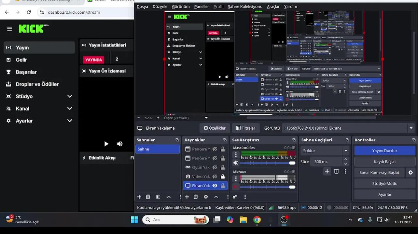Lock the Oyun Yak source
The image size is (418, 234).
click(x=223, y=167)
